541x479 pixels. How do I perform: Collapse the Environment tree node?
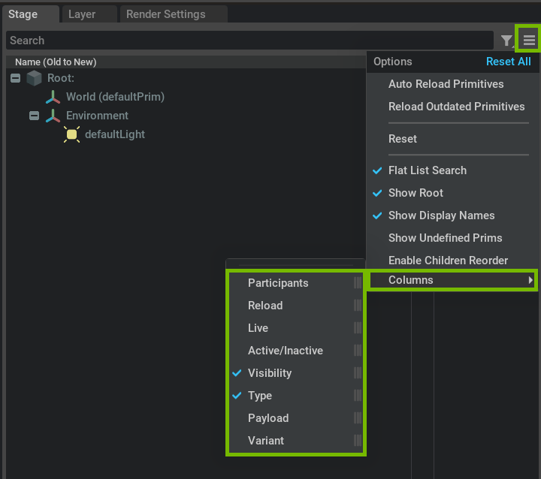(x=34, y=116)
